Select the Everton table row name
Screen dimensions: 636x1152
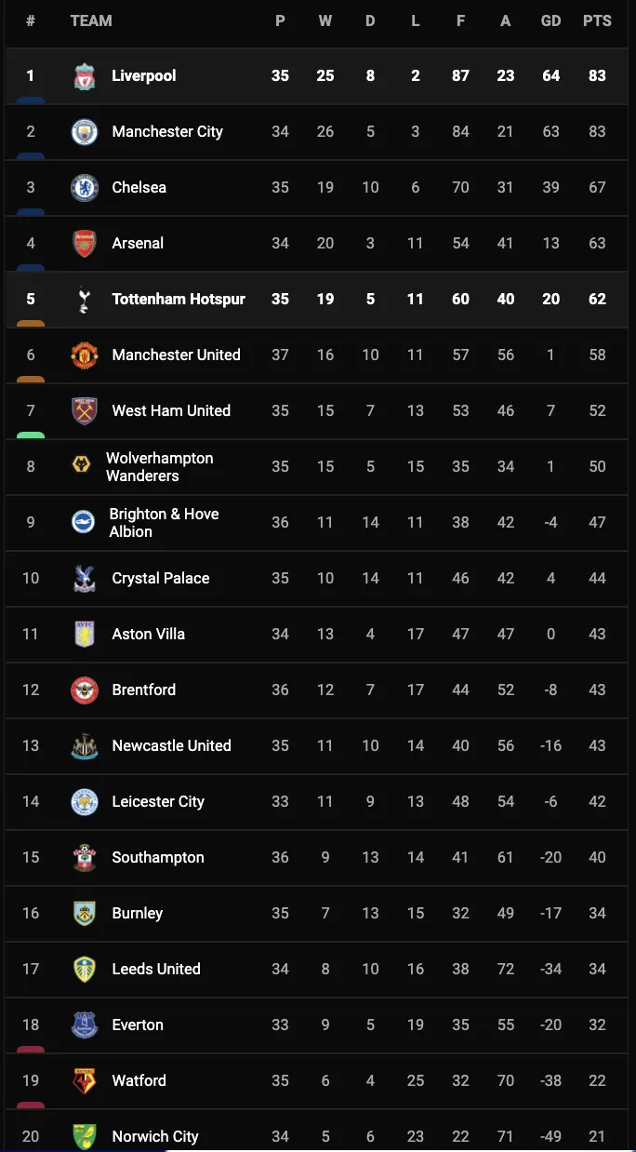[138, 1025]
